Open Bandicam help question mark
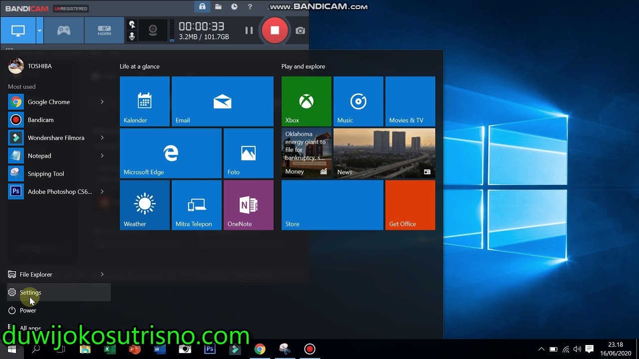 click(250, 7)
